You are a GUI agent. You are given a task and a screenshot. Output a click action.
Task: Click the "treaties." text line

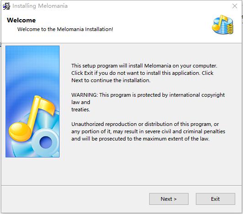[x=81, y=110]
